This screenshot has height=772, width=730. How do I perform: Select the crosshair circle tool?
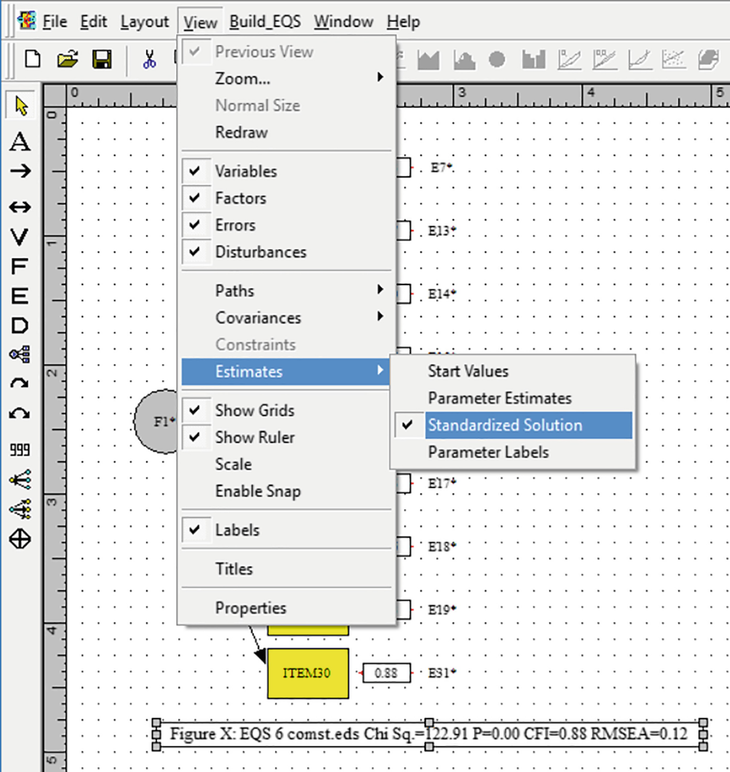click(x=20, y=539)
